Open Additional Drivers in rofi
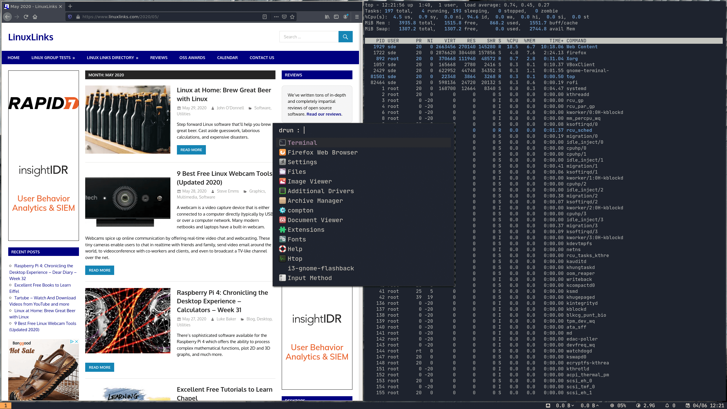The image size is (727, 409). pyautogui.click(x=363, y=191)
